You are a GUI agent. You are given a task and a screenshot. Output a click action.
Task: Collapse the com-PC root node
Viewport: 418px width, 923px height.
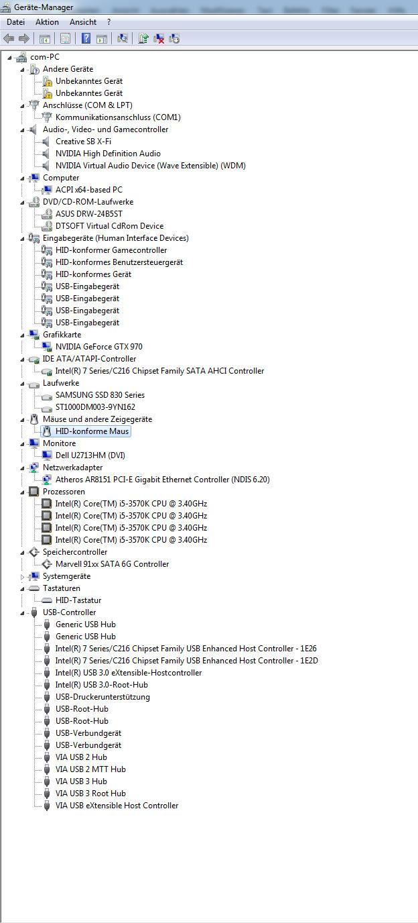pos(9,58)
